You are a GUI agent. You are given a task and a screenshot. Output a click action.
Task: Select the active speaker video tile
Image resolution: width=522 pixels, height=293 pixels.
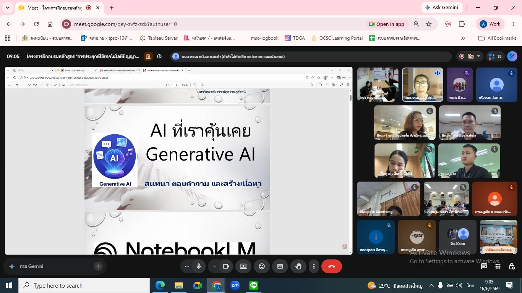[423, 85]
